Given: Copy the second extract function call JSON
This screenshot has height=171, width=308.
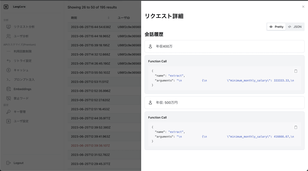Looking at the screenshot, I should [x=296, y=127].
